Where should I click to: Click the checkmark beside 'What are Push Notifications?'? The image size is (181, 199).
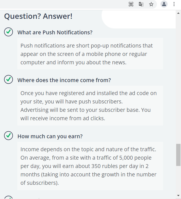9,32
